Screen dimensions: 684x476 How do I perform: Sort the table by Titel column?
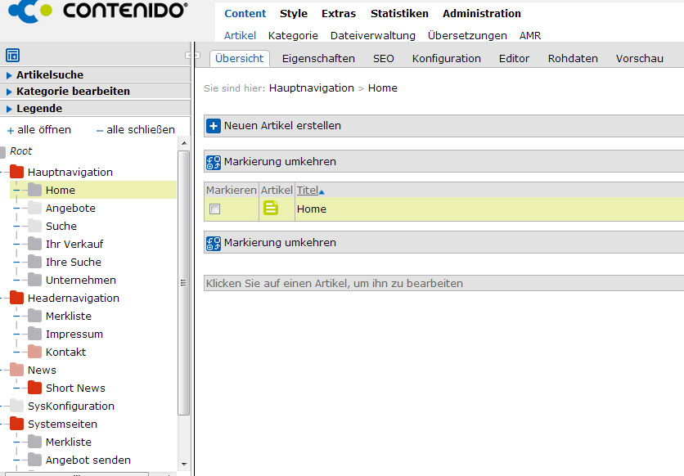coord(308,190)
